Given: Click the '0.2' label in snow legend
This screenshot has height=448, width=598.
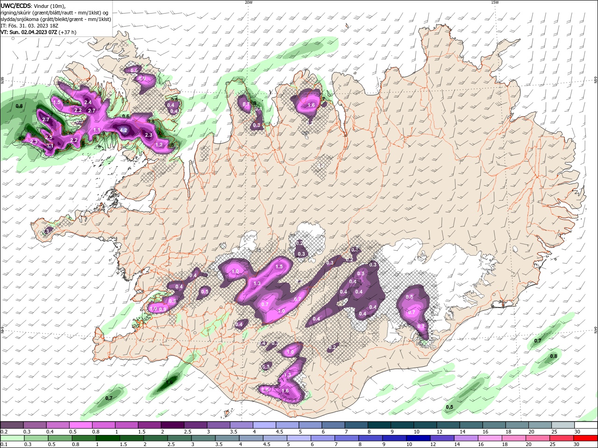Looking at the screenshot, I should (4, 432).
